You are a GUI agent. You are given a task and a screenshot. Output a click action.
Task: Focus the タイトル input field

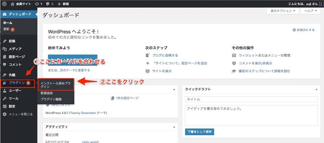coord(251,99)
